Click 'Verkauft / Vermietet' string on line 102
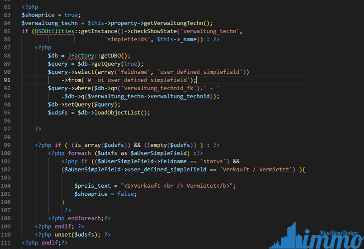 (256, 169)
